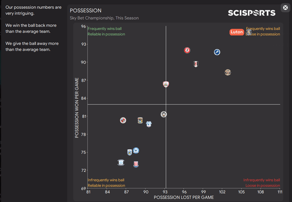Click the SciSports logo
The image size is (292, 202).
pyautogui.click(x=251, y=13)
